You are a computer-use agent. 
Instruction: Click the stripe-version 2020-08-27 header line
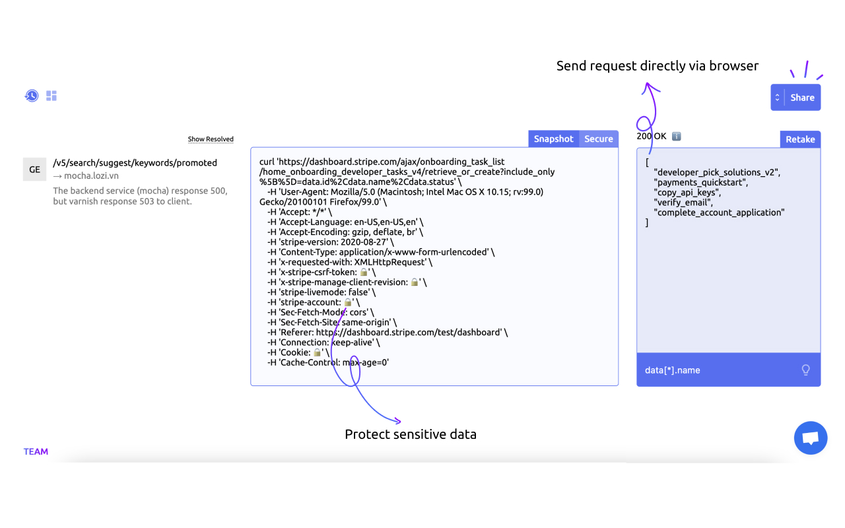(x=331, y=242)
